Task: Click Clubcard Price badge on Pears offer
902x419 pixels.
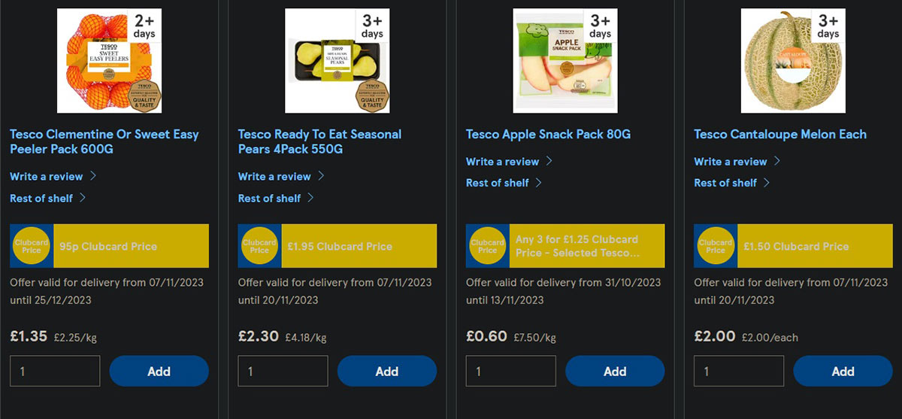Action: [x=259, y=246]
